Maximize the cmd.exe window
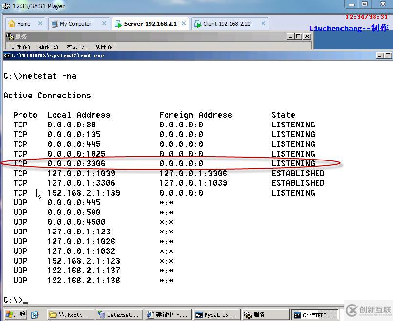Screen dimensions: 393x321 coord(388,55)
